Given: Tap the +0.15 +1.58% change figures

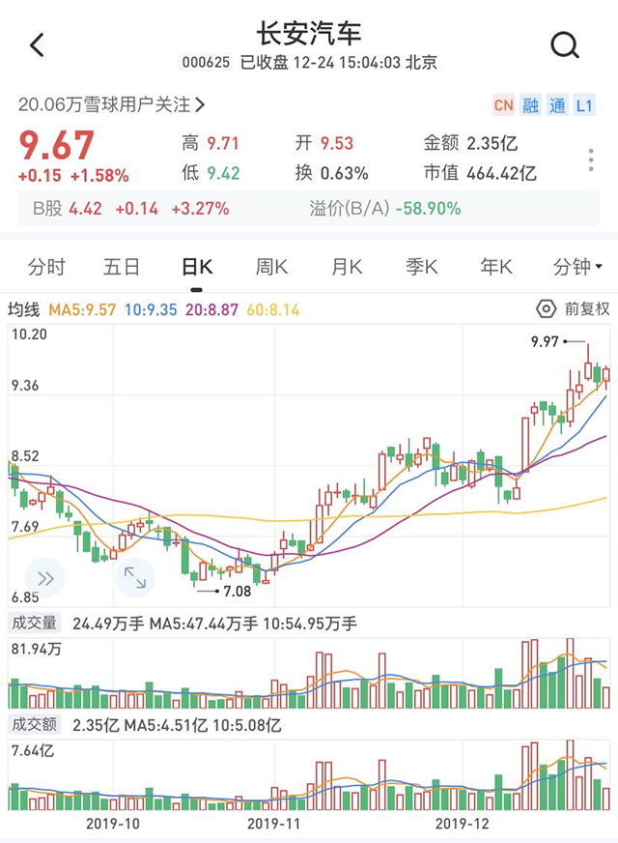Looking at the screenshot, I should click(x=73, y=176).
